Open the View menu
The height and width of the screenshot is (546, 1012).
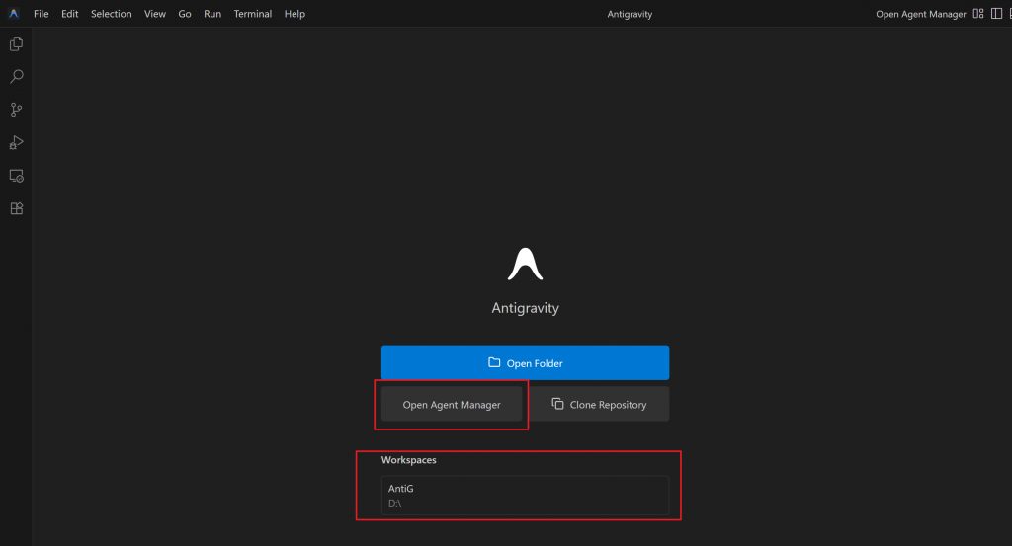154,14
